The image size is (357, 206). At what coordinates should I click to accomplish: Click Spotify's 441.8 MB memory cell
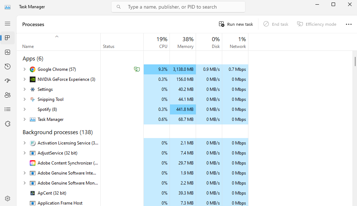click(x=183, y=109)
